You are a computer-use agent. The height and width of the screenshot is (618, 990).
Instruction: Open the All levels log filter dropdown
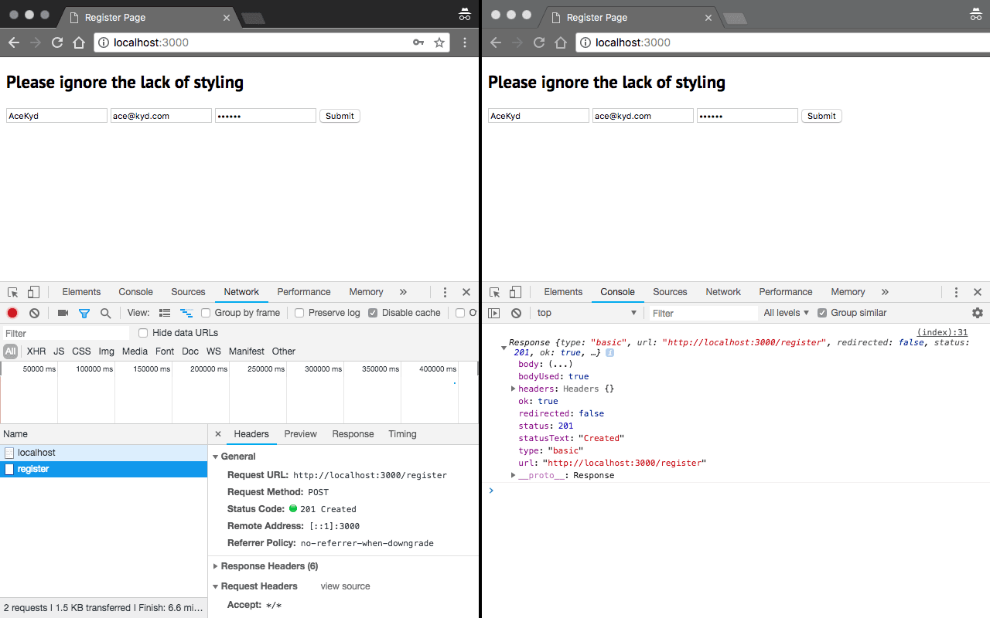tap(786, 313)
